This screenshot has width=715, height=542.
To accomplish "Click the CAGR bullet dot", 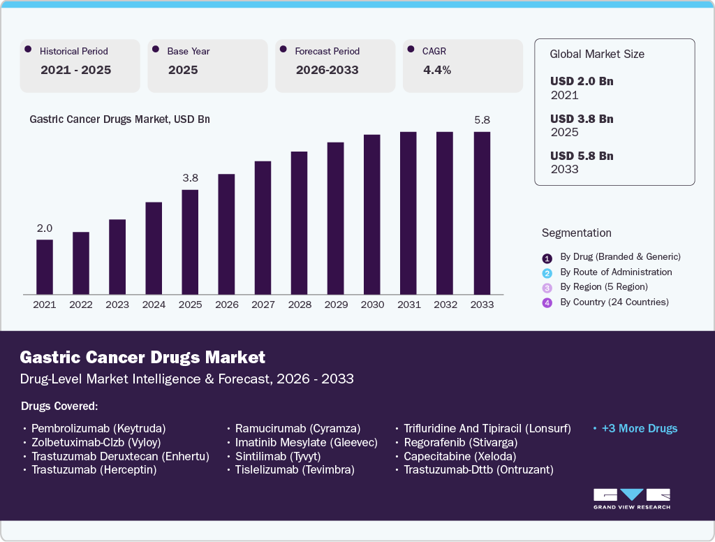I will tap(411, 50).
